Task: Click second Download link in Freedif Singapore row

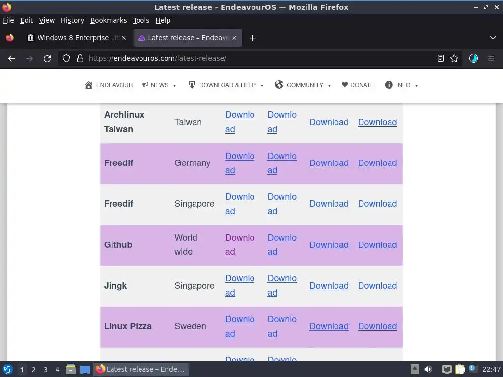Action: (x=281, y=204)
